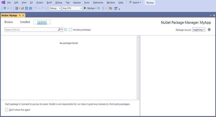Screen dimensions: 216x117
Task: Click the No packages found message
Action: pos(69,43)
